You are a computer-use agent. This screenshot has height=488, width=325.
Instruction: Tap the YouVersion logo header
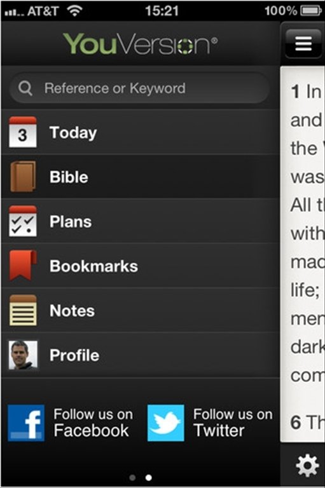(141, 44)
